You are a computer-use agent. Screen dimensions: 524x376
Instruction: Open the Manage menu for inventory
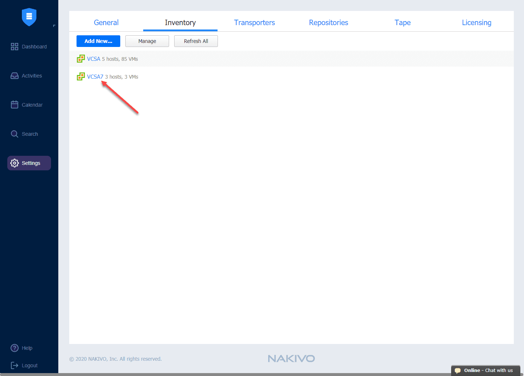(147, 41)
